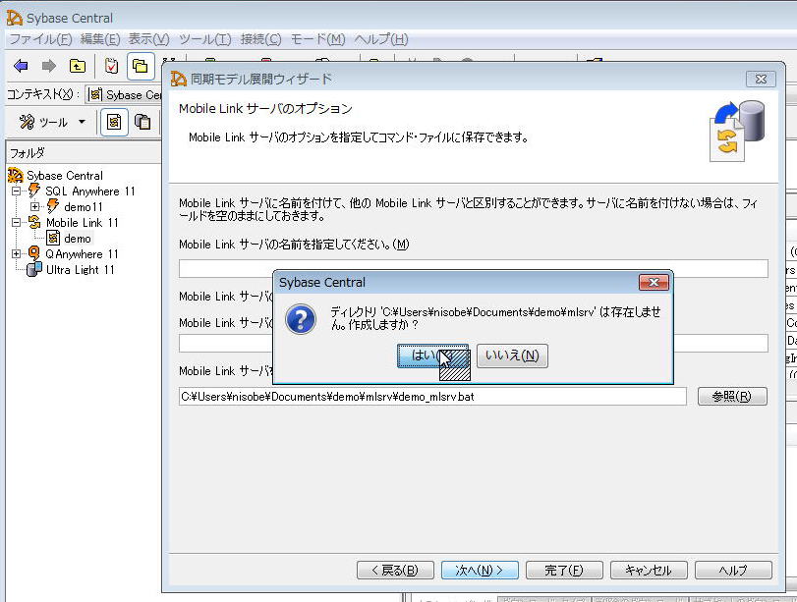This screenshot has width=797, height=602.
Task: Click the up-one-level folder icon
Action: [77, 66]
